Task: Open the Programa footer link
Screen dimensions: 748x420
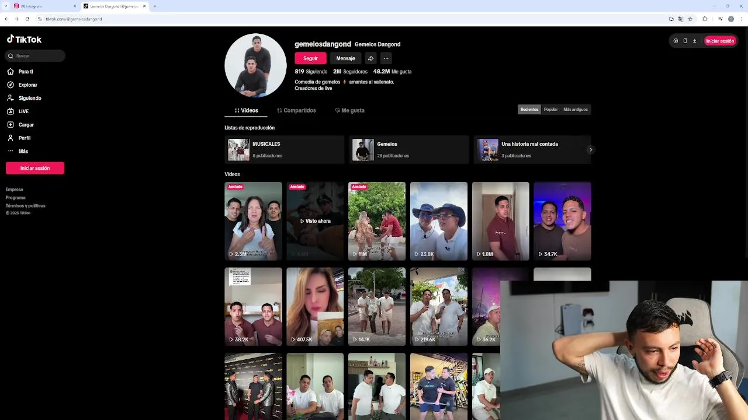Action: (16, 198)
